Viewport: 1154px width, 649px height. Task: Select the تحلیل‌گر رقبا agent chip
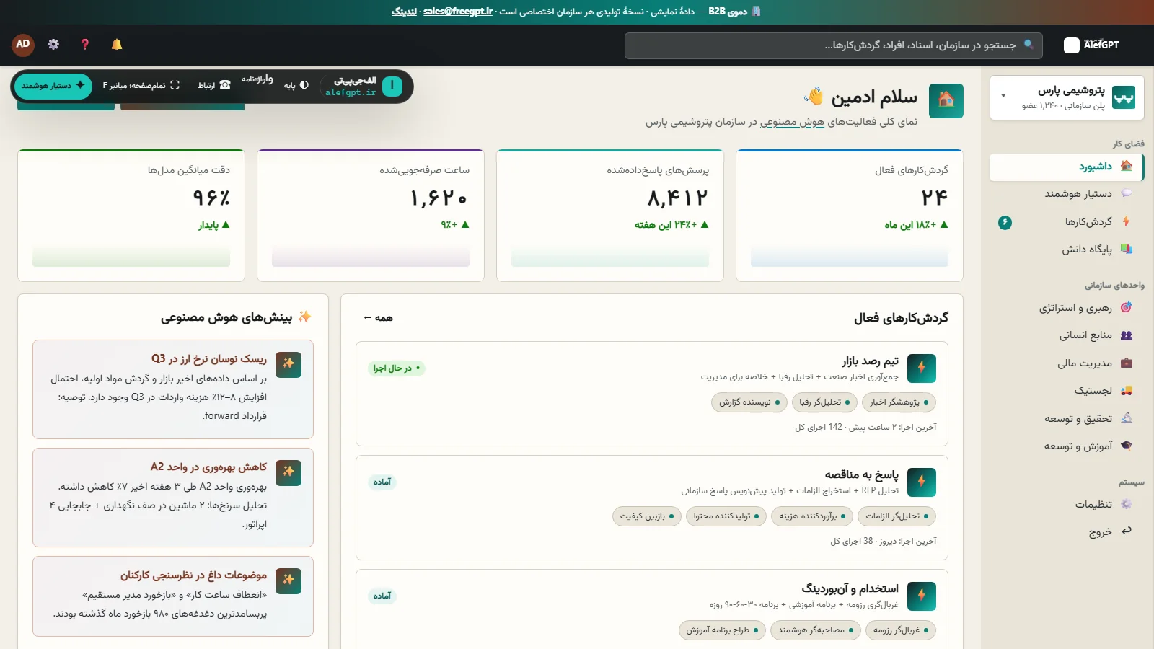coord(825,402)
